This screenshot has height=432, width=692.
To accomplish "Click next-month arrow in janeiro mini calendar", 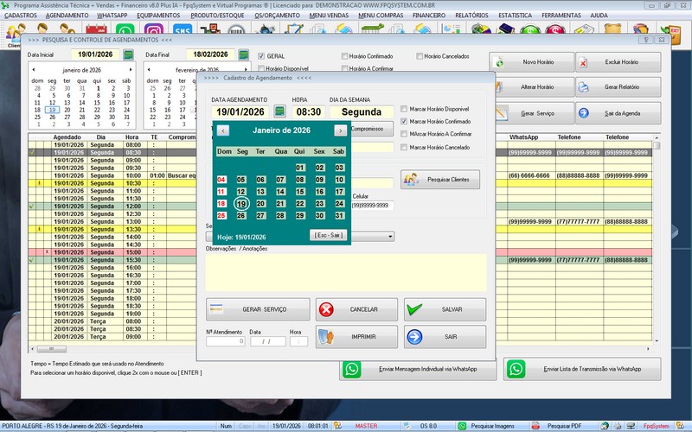I will pos(131,70).
